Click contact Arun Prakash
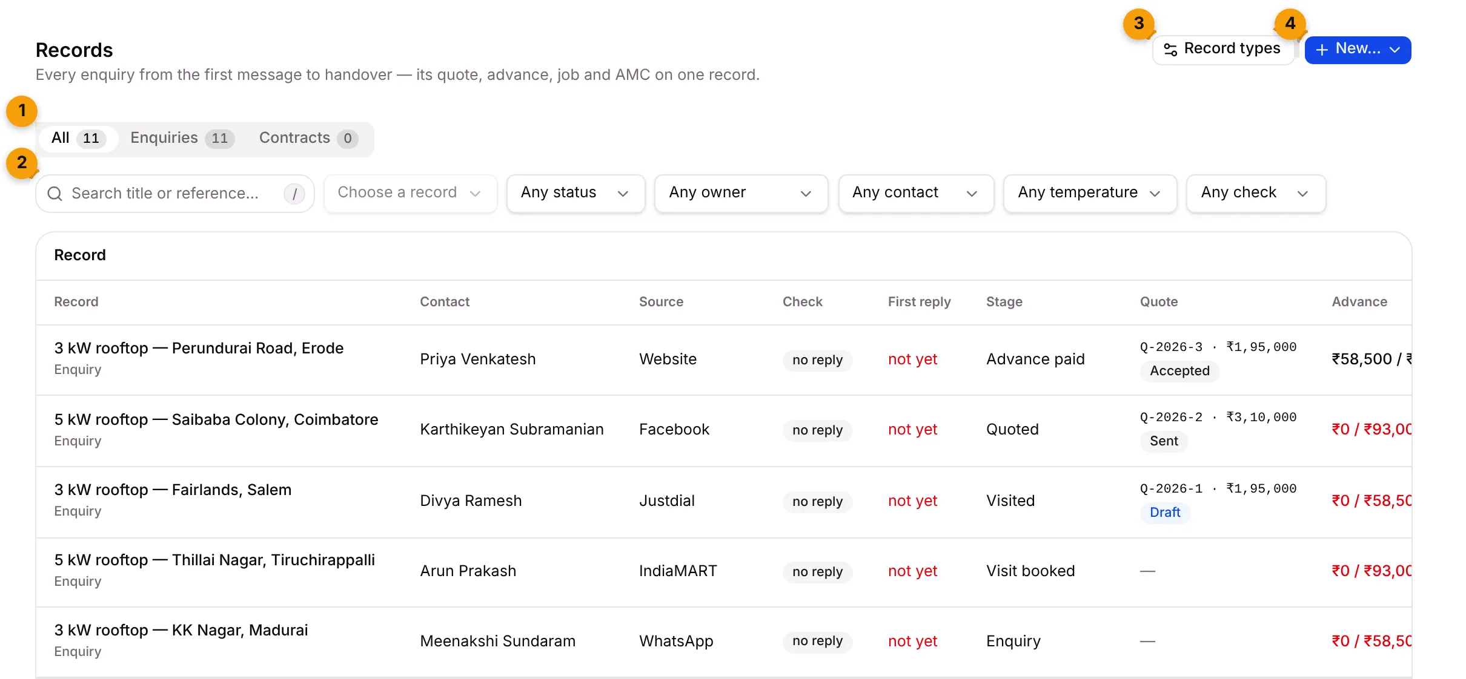 tap(468, 571)
